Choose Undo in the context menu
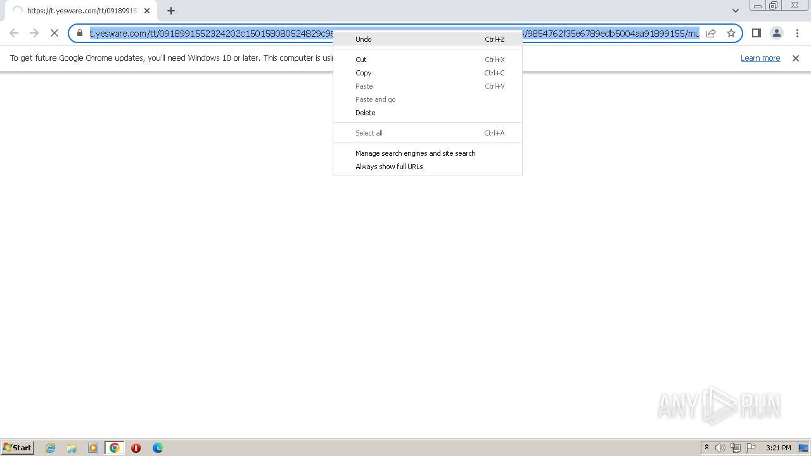Viewport: 811px width, 456px height. (x=428, y=39)
